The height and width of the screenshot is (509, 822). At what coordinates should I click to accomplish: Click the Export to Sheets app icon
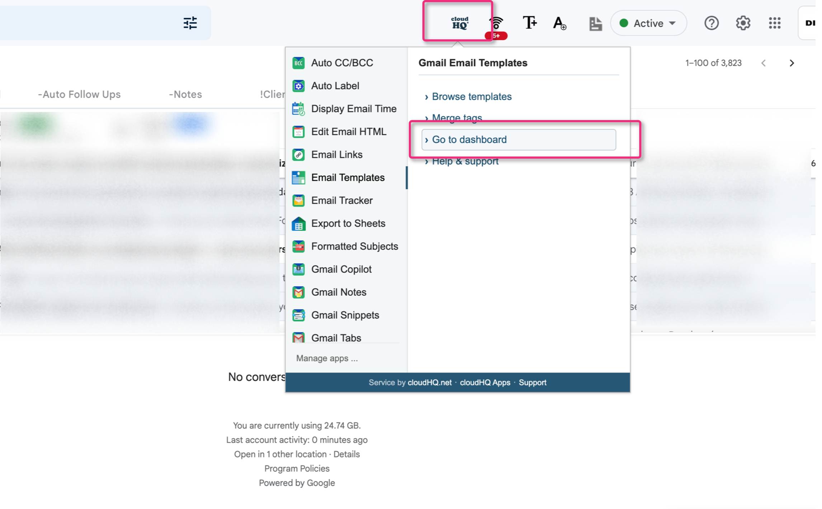[298, 223]
